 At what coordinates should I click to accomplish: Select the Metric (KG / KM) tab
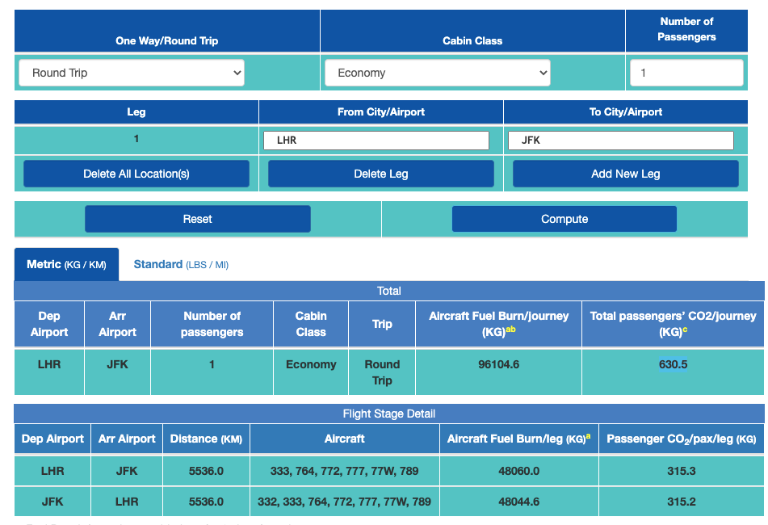(66, 264)
